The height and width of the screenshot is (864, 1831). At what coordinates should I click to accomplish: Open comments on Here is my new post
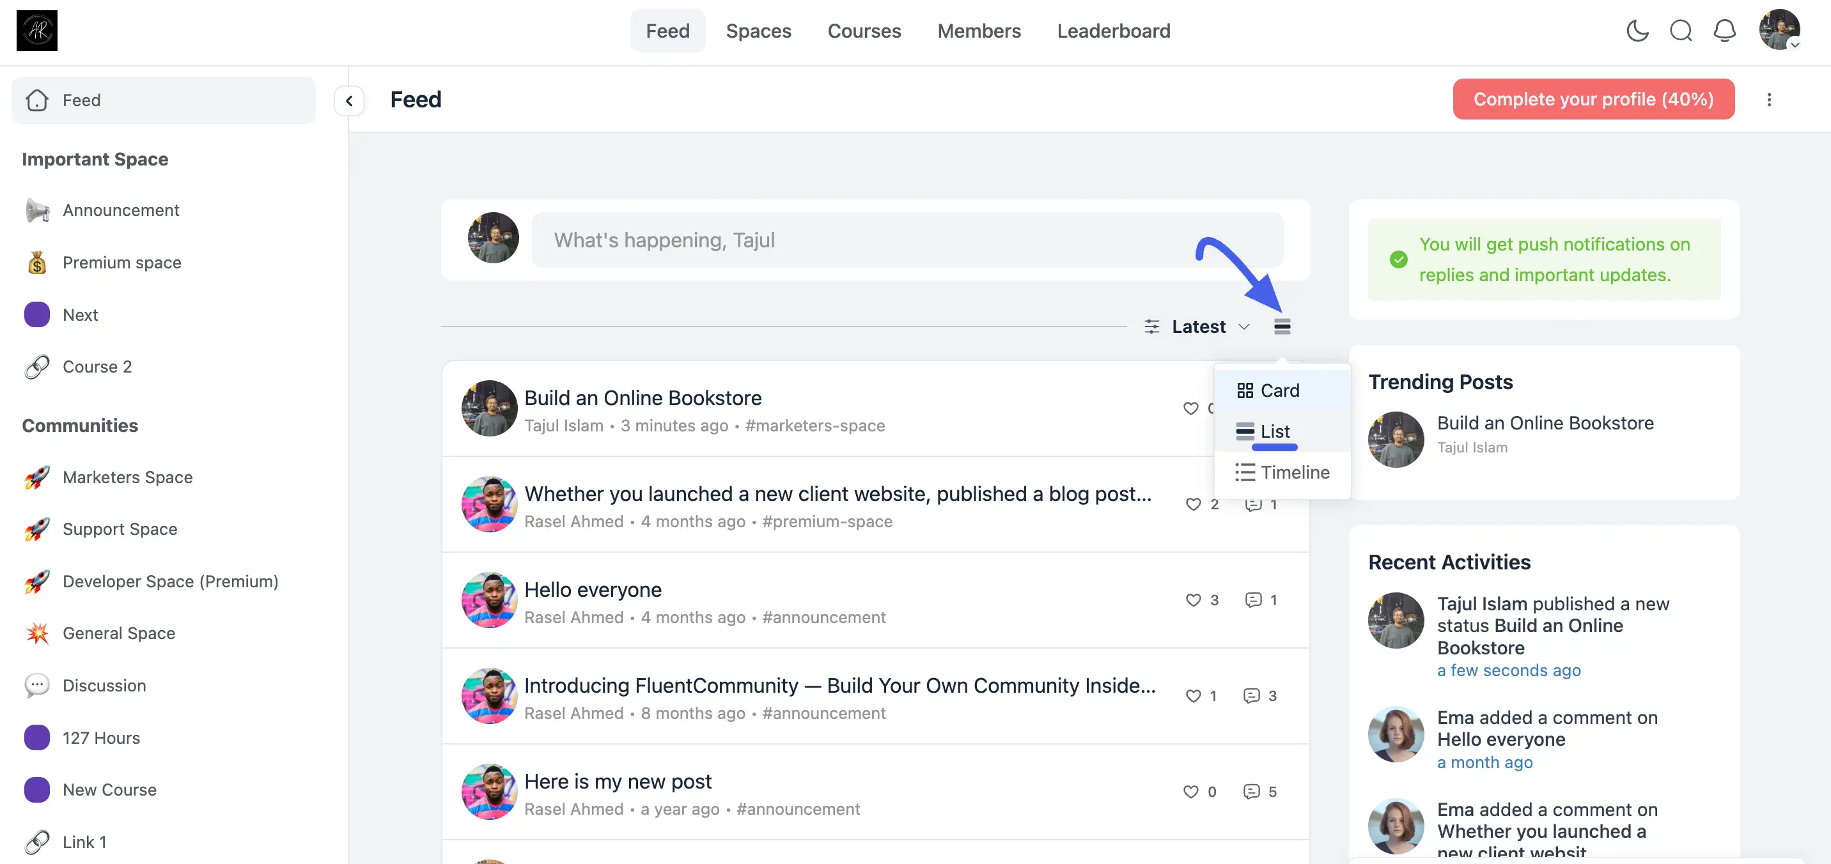pyautogui.click(x=1252, y=792)
